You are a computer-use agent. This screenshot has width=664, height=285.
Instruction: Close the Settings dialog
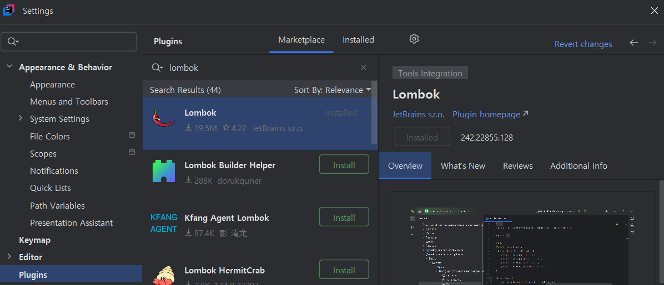pos(654,11)
